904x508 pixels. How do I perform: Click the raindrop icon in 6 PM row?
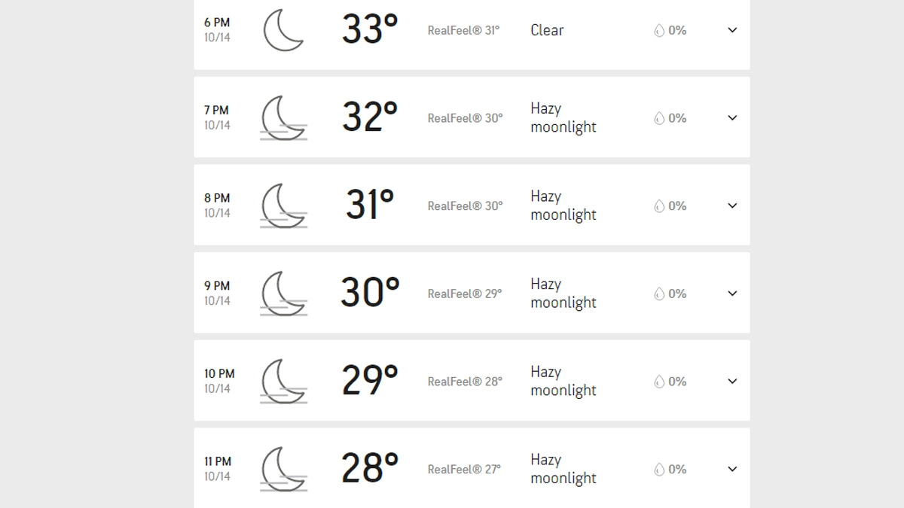(659, 31)
